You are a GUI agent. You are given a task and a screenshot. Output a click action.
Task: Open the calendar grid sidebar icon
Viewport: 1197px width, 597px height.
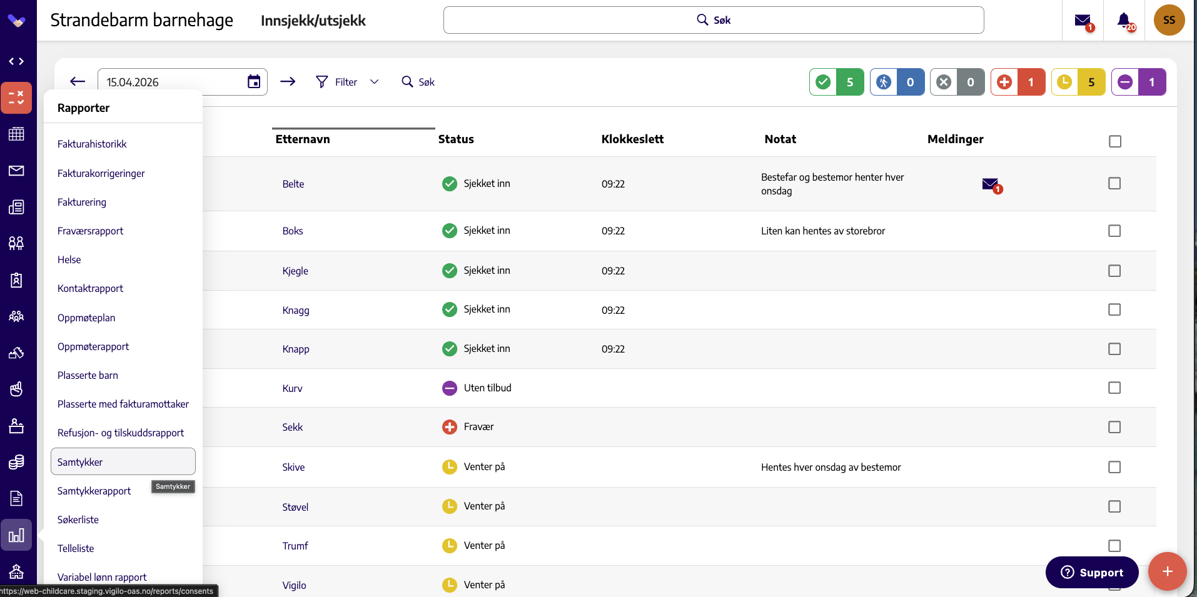16,134
